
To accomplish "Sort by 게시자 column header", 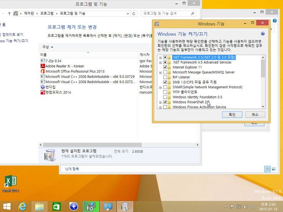I will pos(145,55).
